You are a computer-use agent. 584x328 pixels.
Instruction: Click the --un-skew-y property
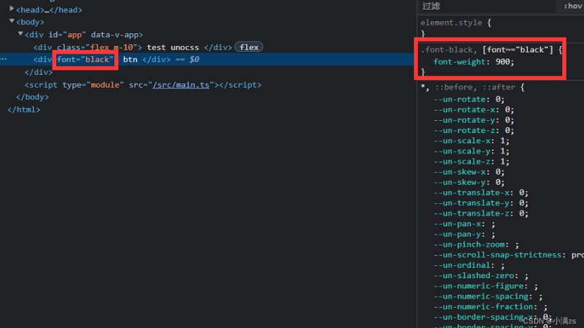[x=459, y=182]
